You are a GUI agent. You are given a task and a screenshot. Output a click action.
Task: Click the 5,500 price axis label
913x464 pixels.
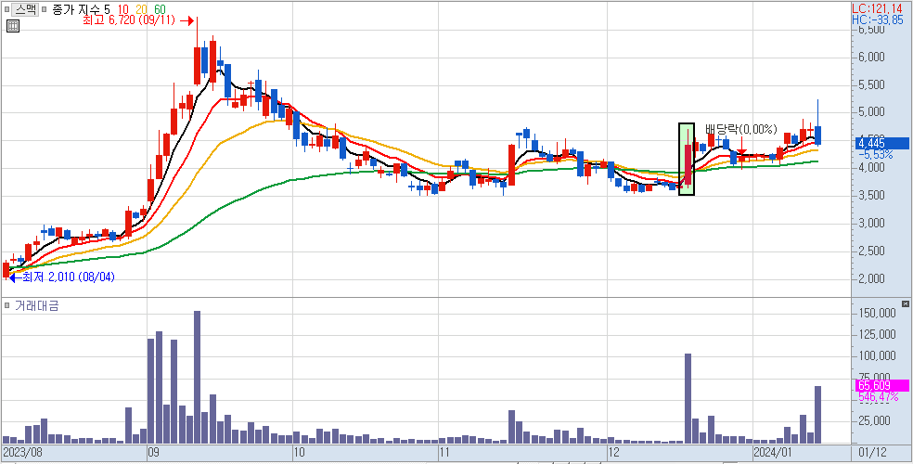tap(871, 85)
